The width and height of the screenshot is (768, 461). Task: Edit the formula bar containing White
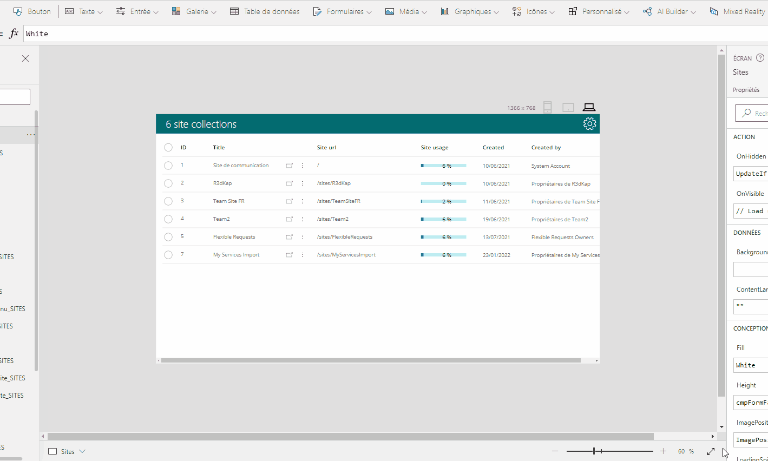tap(396, 34)
